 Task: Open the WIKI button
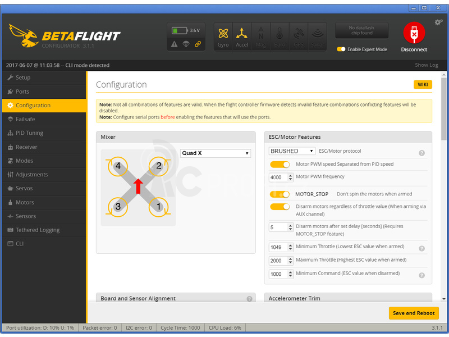423,85
